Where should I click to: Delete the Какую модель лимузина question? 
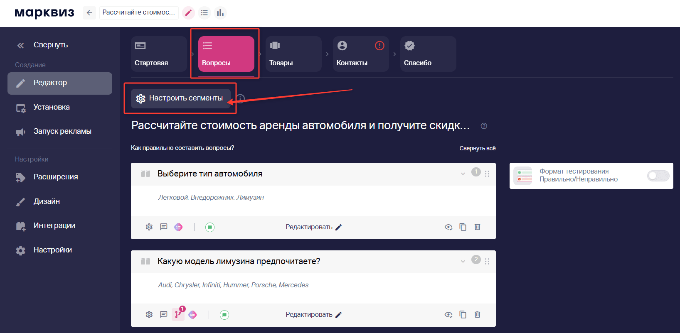tap(478, 315)
